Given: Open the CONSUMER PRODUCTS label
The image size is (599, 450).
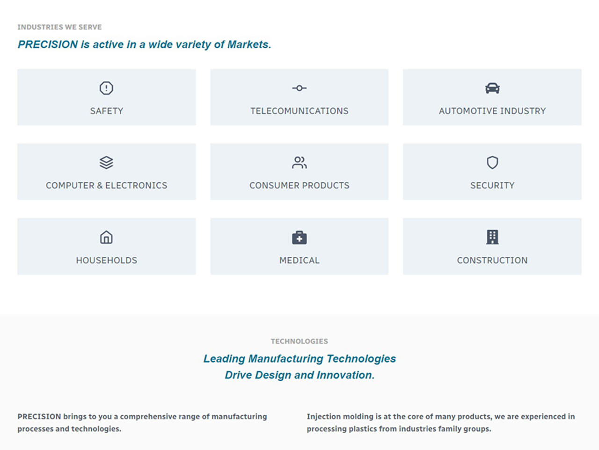Looking at the screenshot, I should point(299,185).
